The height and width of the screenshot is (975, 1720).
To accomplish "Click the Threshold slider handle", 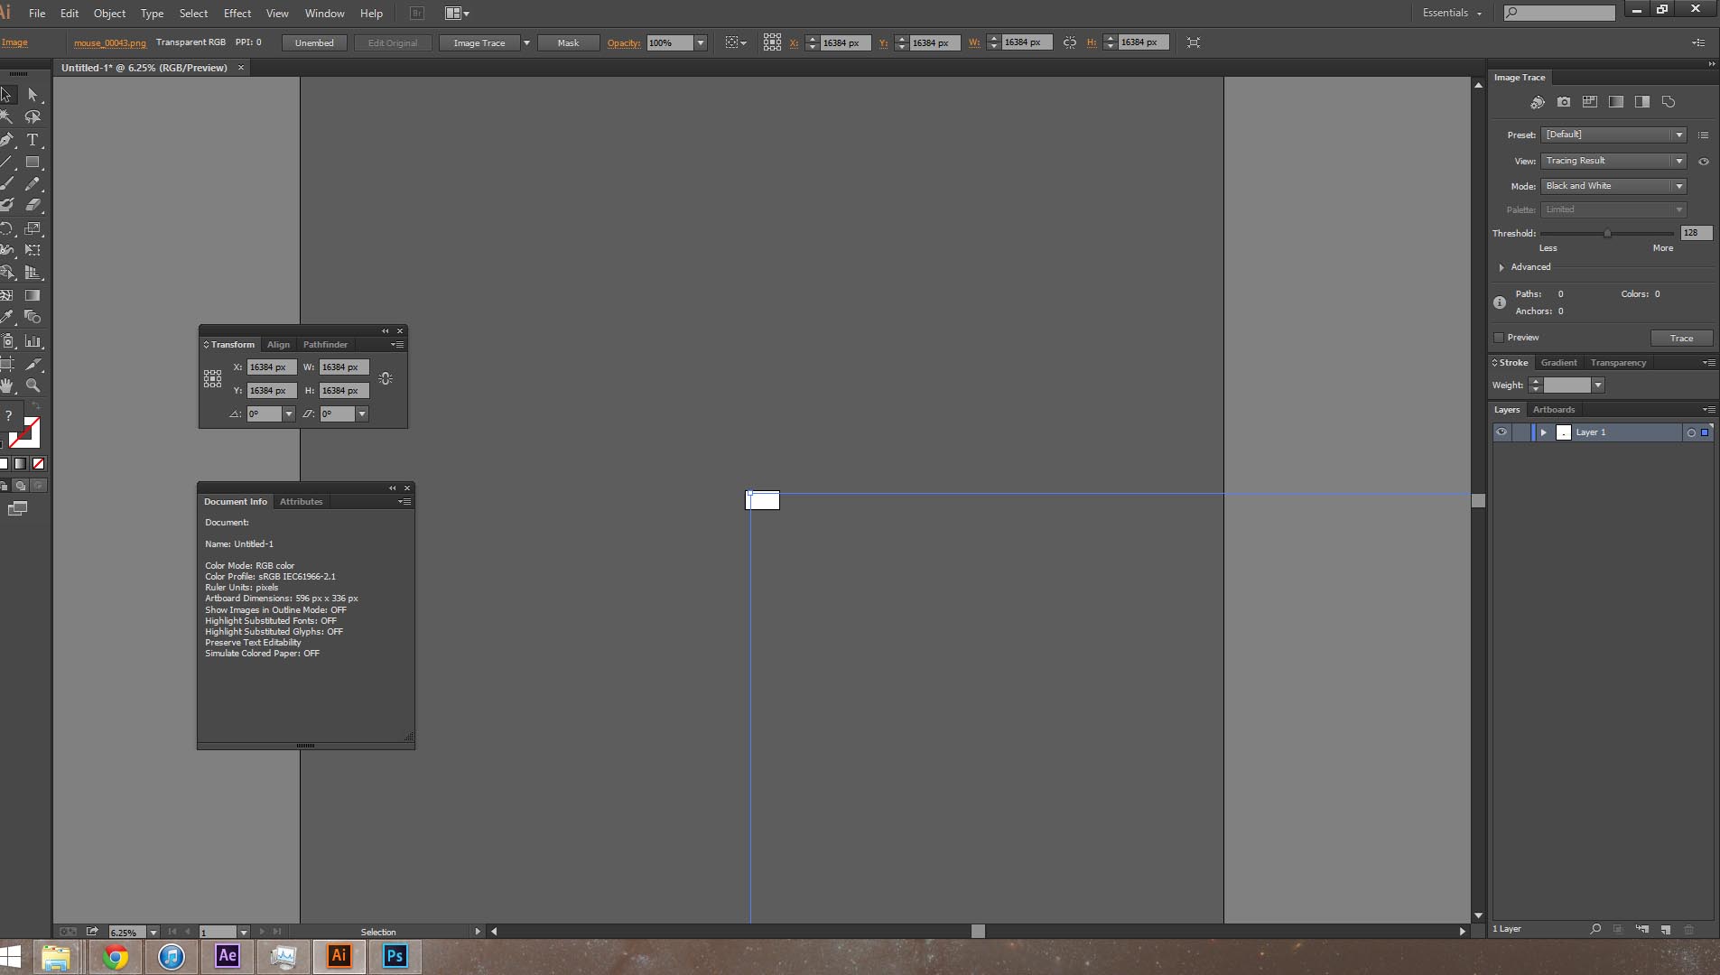I will (x=1607, y=234).
